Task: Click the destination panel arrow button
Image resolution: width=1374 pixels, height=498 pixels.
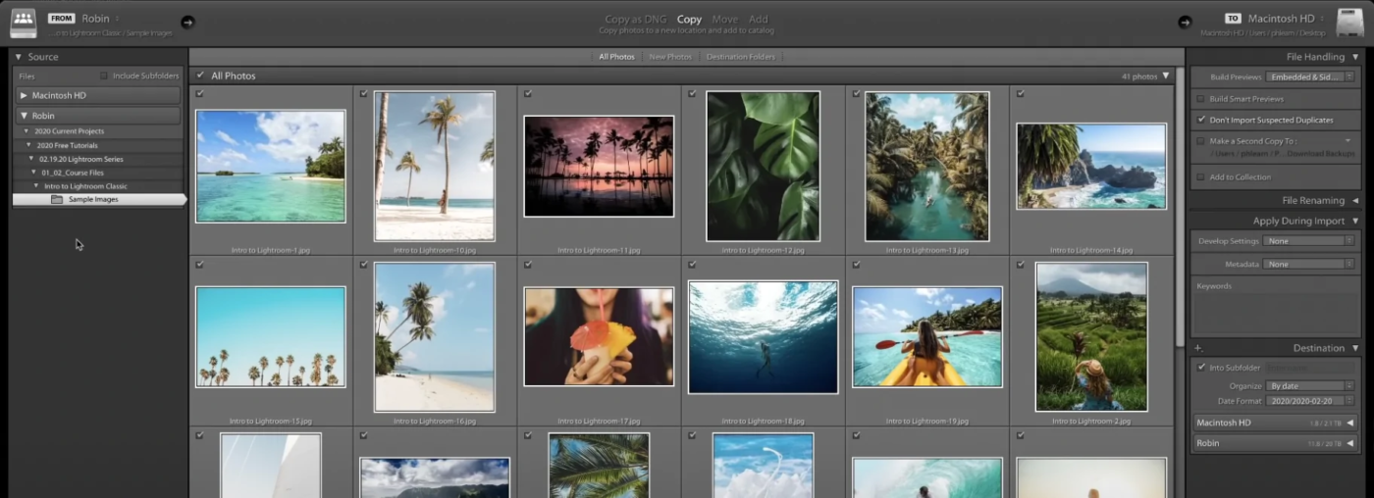Action: pos(1185,22)
